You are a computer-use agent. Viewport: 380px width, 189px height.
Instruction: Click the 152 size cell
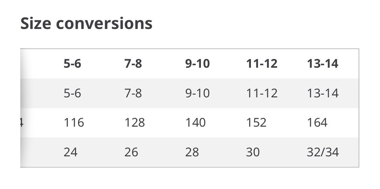(256, 123)
